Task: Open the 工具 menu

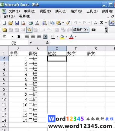Action: 92,11
